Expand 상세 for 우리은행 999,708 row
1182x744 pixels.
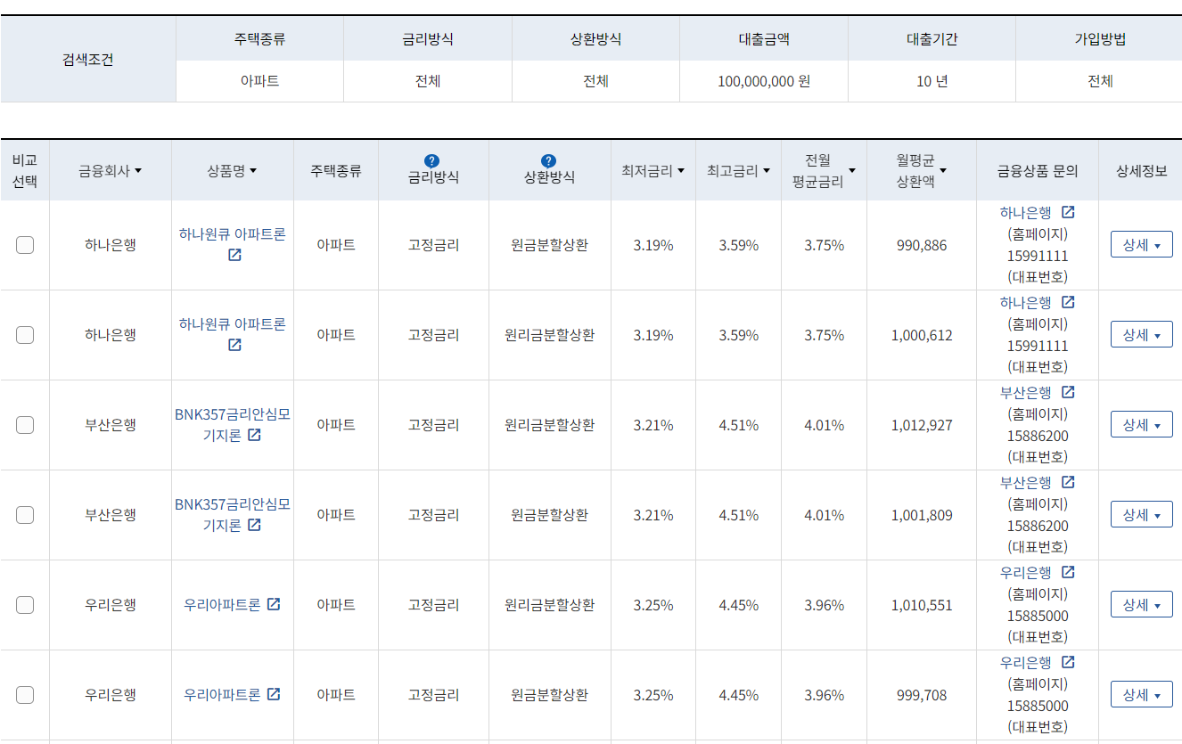[1141, 694]
